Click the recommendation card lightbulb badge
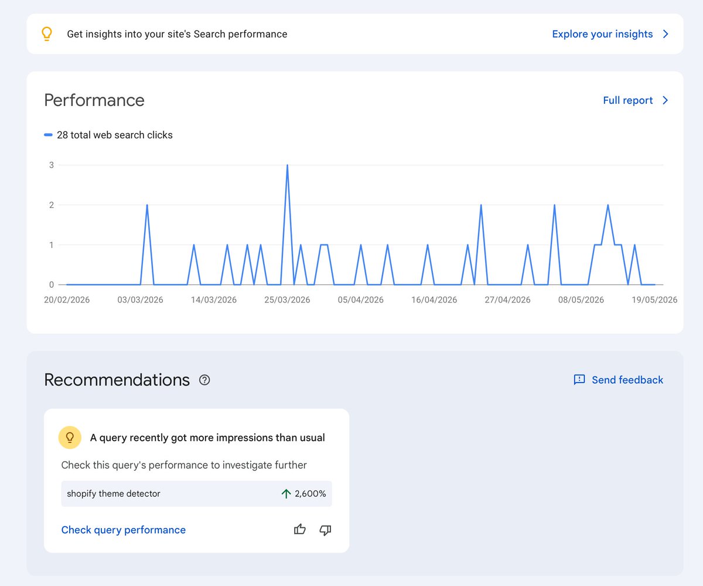 (70, 437)
